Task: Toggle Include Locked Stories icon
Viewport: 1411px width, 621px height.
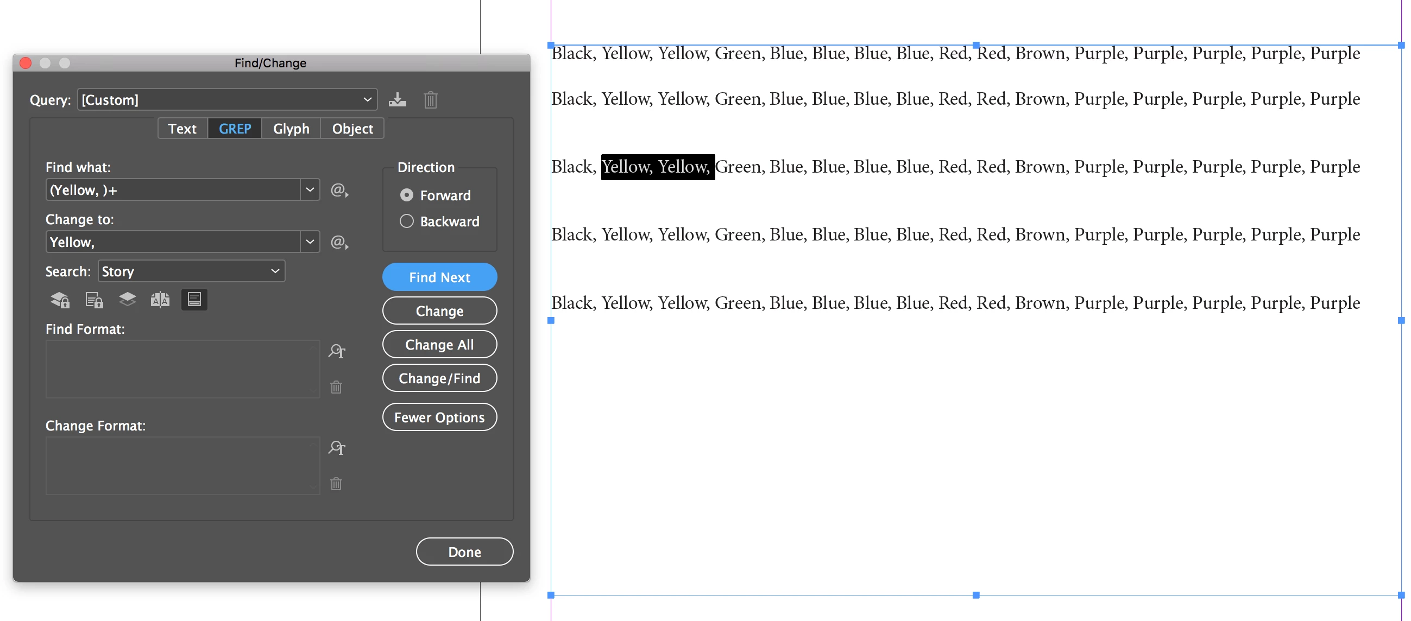Action: 94,300
